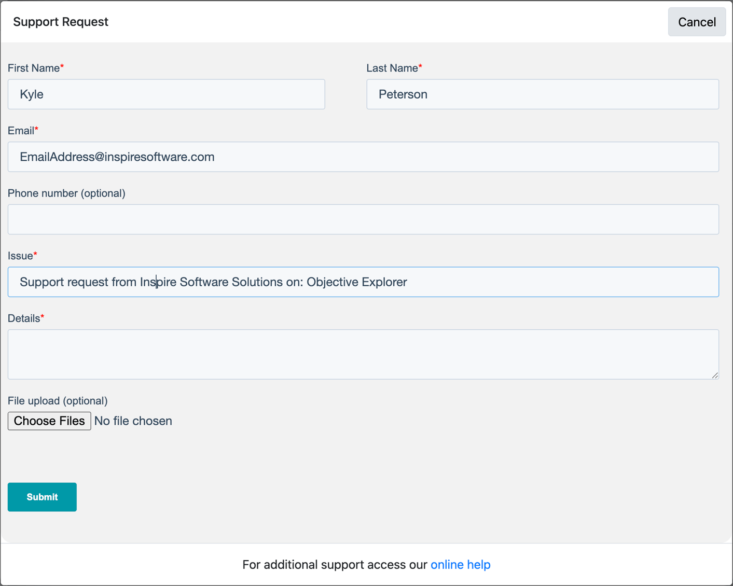Click the 'Phone number (optional)' label
The width and height of the screenshot is (733, 586).
[66, 193]
